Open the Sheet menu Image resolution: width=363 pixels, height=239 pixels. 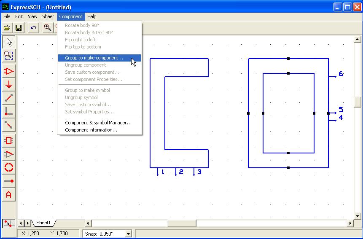click(48, 16)
